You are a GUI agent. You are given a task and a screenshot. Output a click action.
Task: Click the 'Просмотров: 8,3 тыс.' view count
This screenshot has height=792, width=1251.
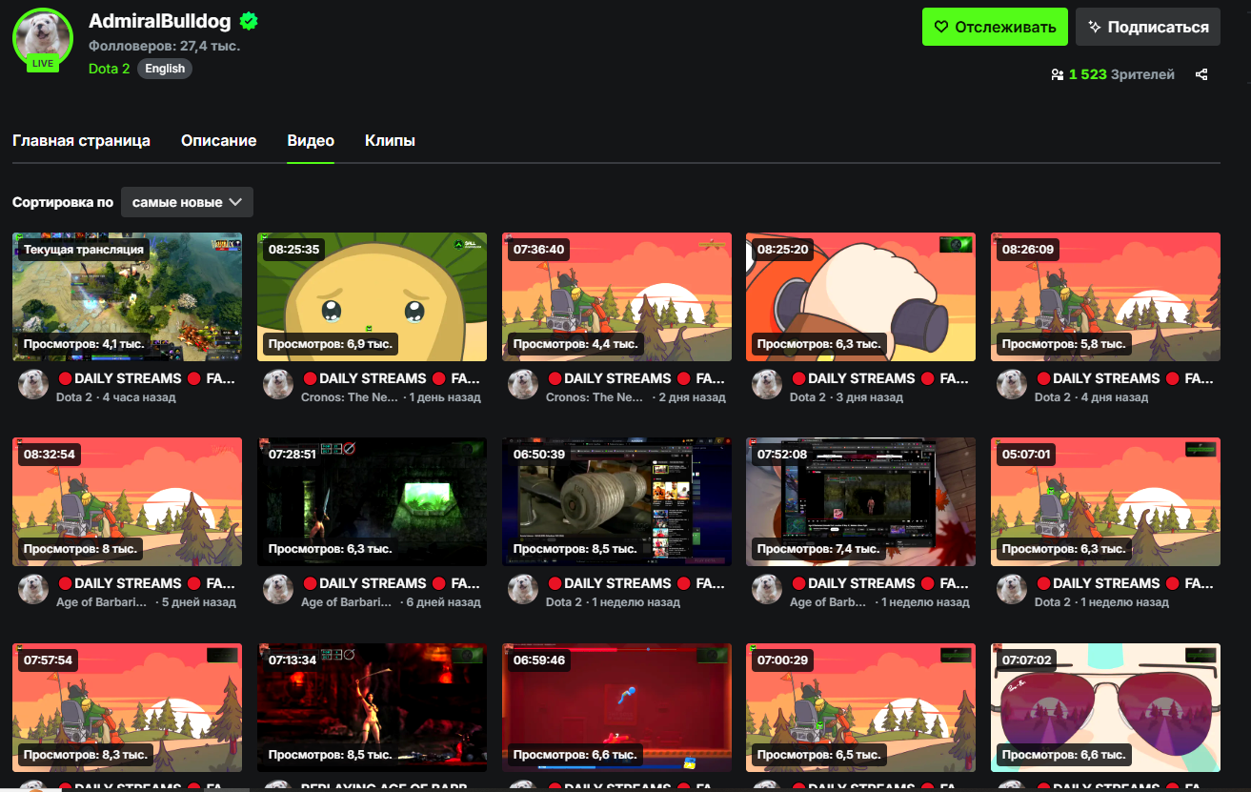pos(86,755)
